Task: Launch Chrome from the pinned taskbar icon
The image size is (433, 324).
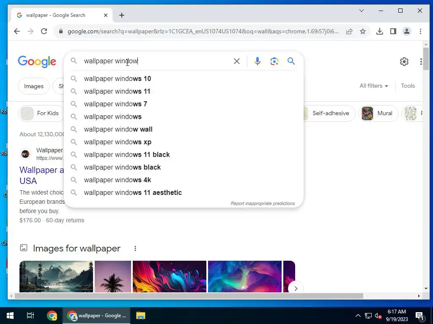Action: [x=52, y=316]
